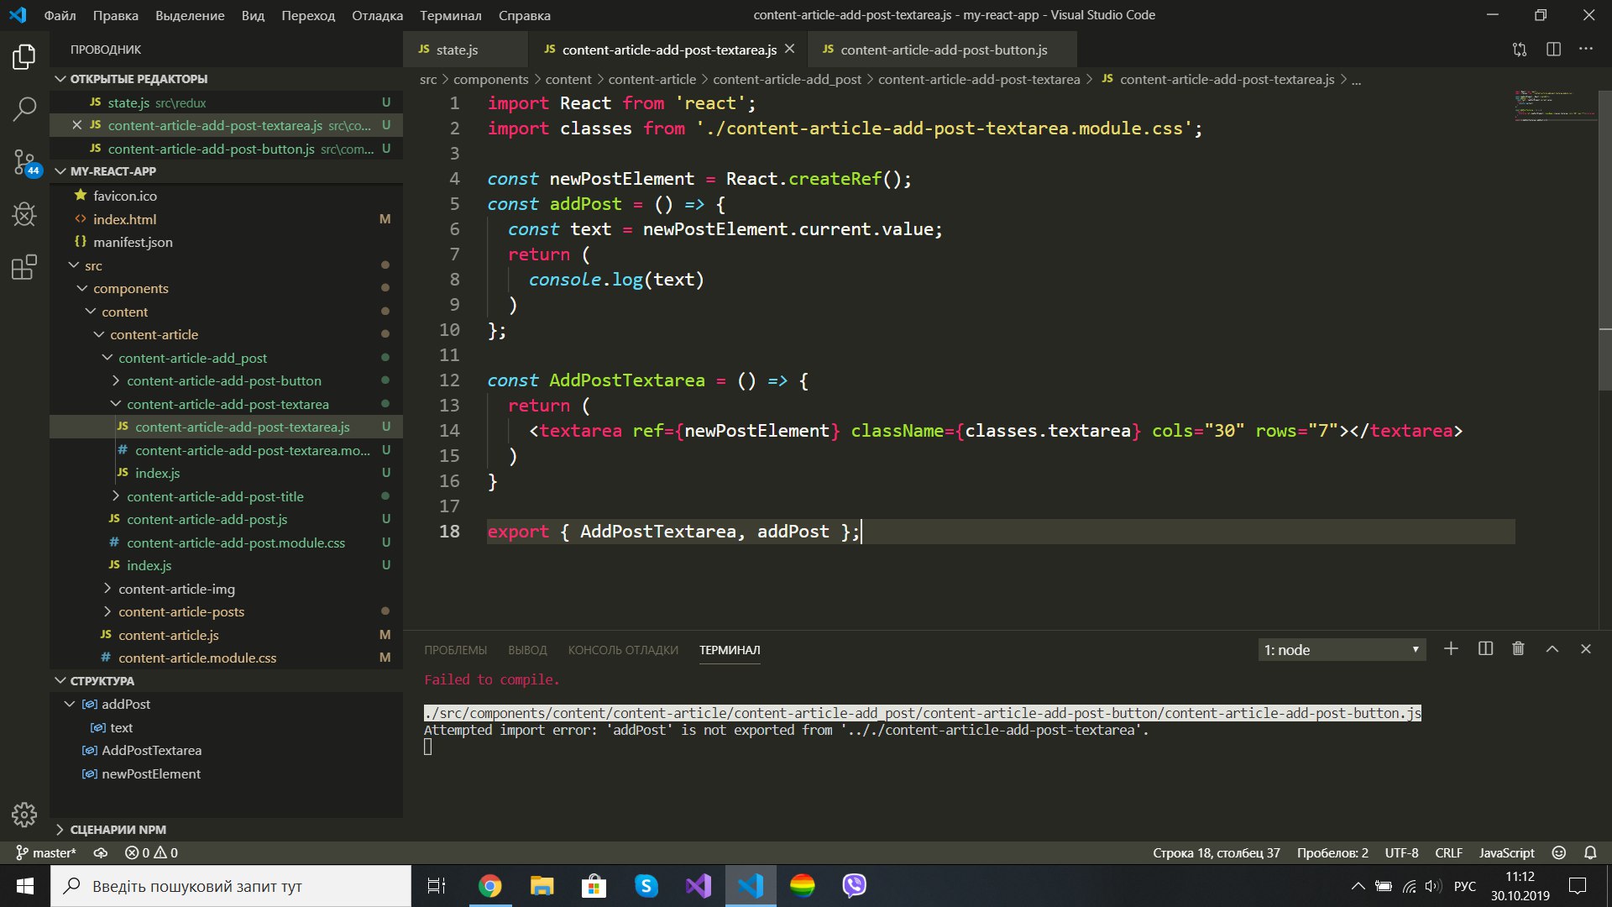Collapse the ОТКРЫТЫЕ РЕДАКТОРЫ section
This screenshot has width=1612, height=907.
click(139, 79)
